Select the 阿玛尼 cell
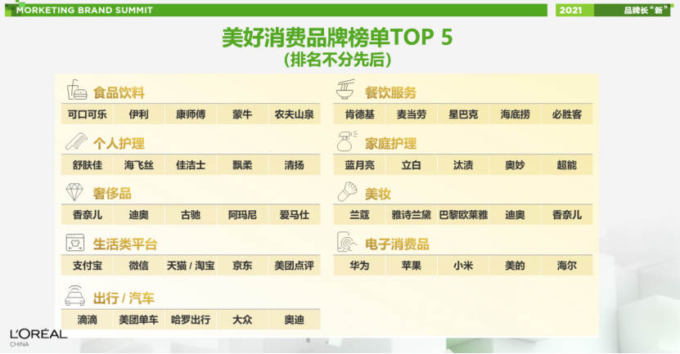Viewport: 680px width, 354px height. [242, 215]
